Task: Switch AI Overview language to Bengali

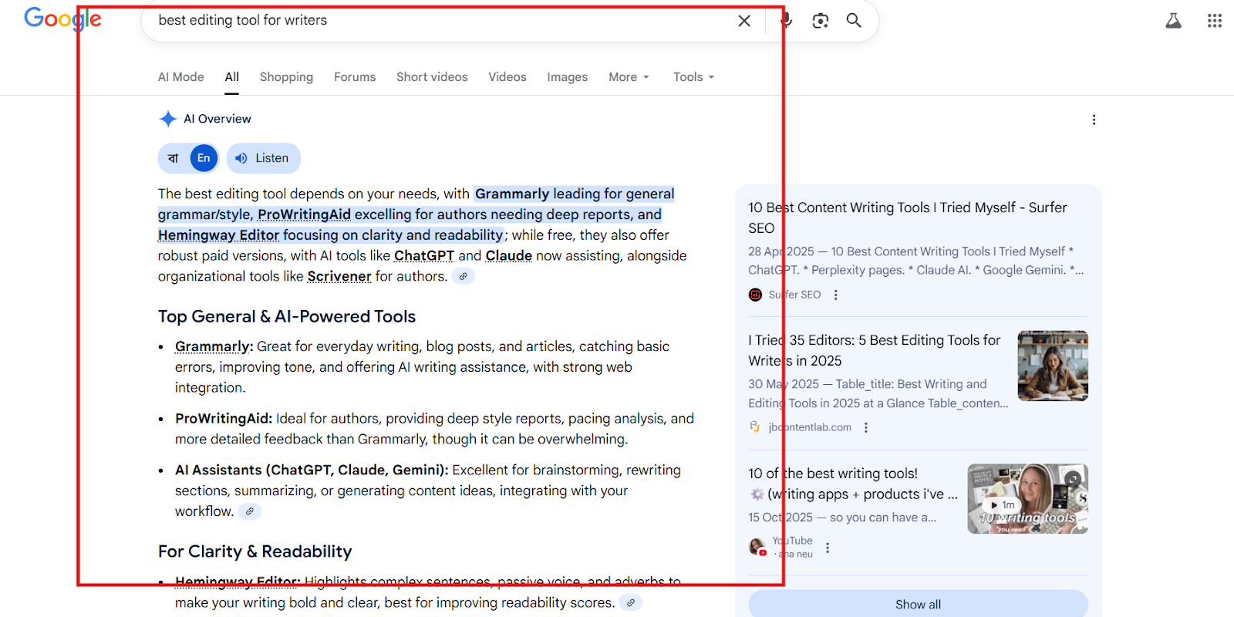Action: (174, 158)
